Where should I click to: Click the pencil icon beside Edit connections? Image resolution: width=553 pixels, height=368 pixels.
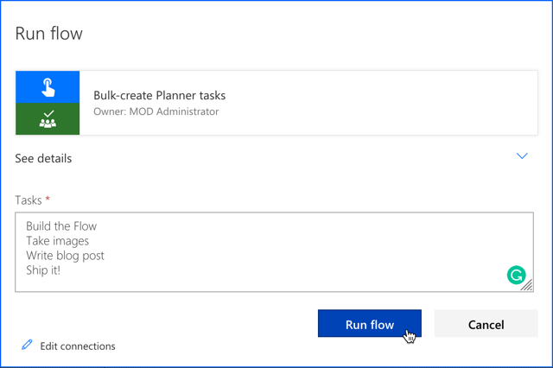click(x=27, y=345)
